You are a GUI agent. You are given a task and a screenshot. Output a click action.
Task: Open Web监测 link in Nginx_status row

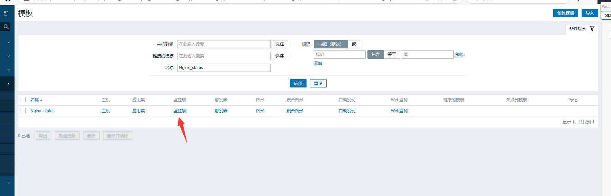tap(399, 111)
